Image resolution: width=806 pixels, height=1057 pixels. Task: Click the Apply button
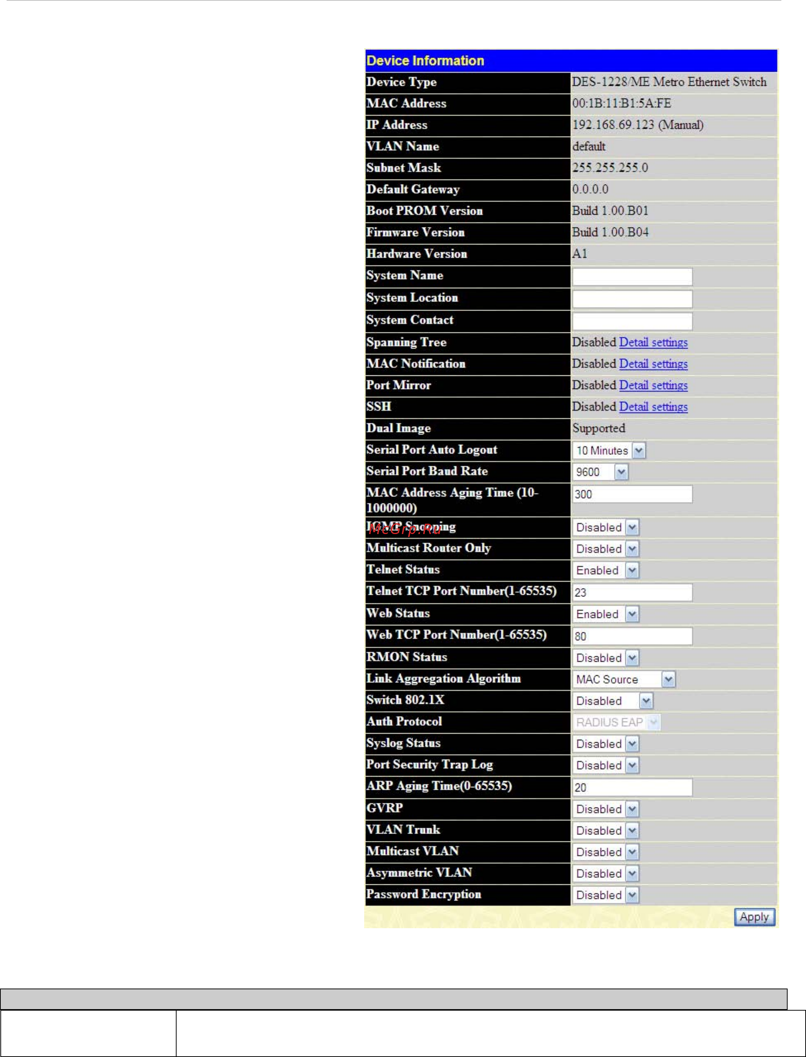tap(754, 917)
